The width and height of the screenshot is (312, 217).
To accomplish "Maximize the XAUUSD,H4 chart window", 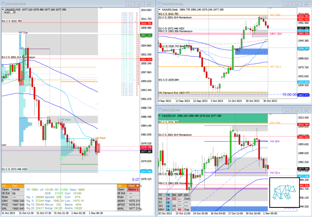I will point(297,110).
